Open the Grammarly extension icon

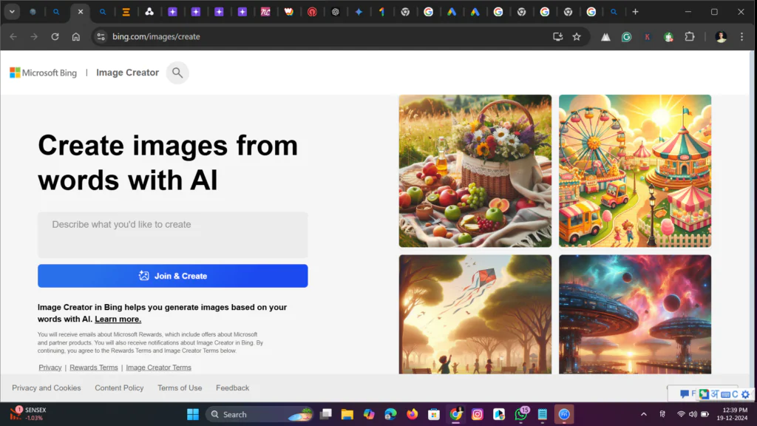(626, 37)
